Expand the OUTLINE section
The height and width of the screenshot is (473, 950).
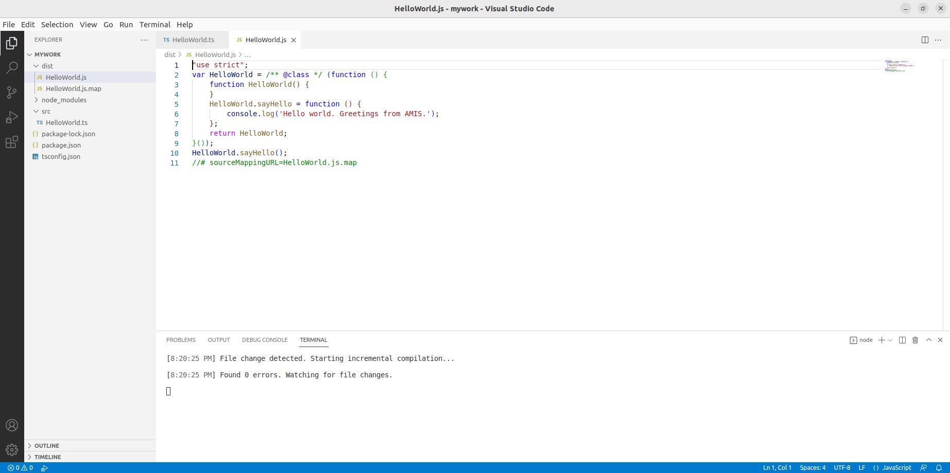tap(46, 446)
